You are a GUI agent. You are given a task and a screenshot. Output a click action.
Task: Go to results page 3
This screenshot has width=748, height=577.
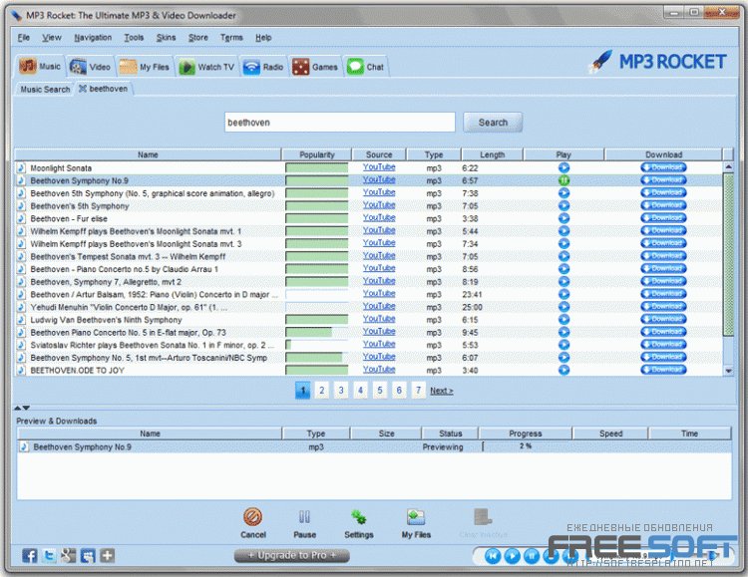click(341, 391)
